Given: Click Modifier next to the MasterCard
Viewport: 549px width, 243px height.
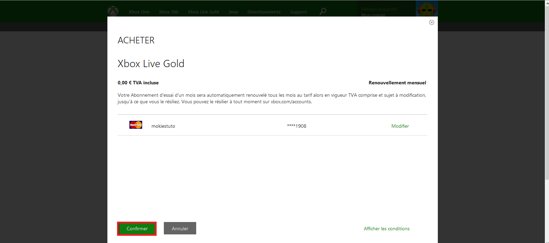Looking at the screenshot, I should coord(400,126).
